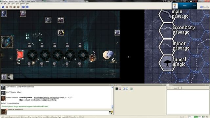Select the third pentagram circle token
This screenshot has width=210, height=118.
pyautogui.click(x=58, y=55)
